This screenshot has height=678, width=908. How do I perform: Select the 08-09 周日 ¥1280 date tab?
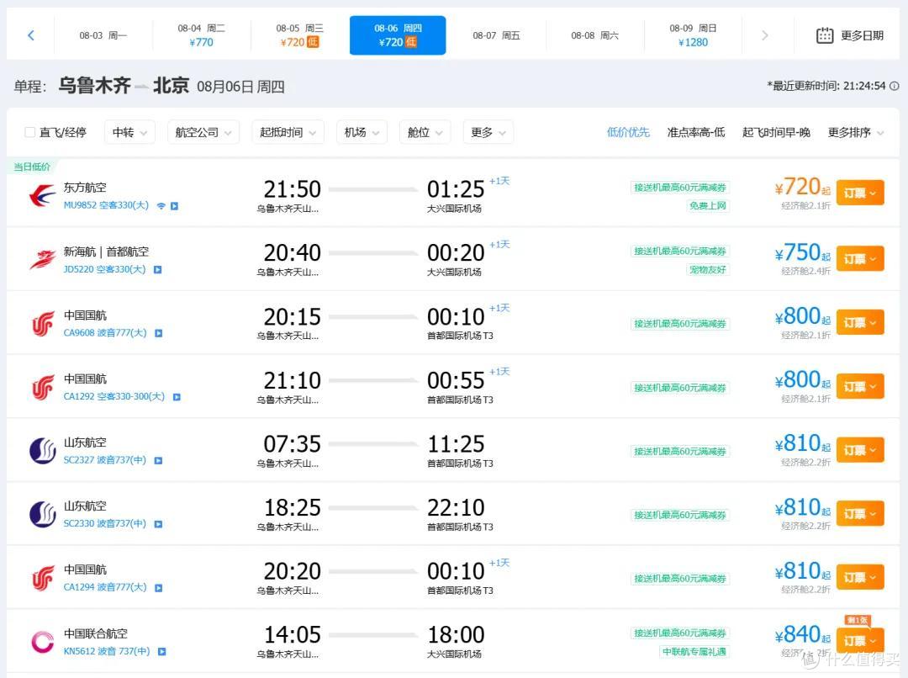(x=693, y=35)
